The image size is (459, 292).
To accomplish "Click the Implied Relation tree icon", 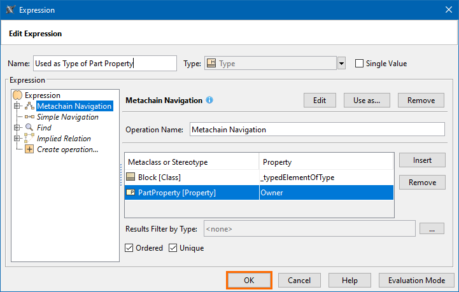I will coord(29,138).
